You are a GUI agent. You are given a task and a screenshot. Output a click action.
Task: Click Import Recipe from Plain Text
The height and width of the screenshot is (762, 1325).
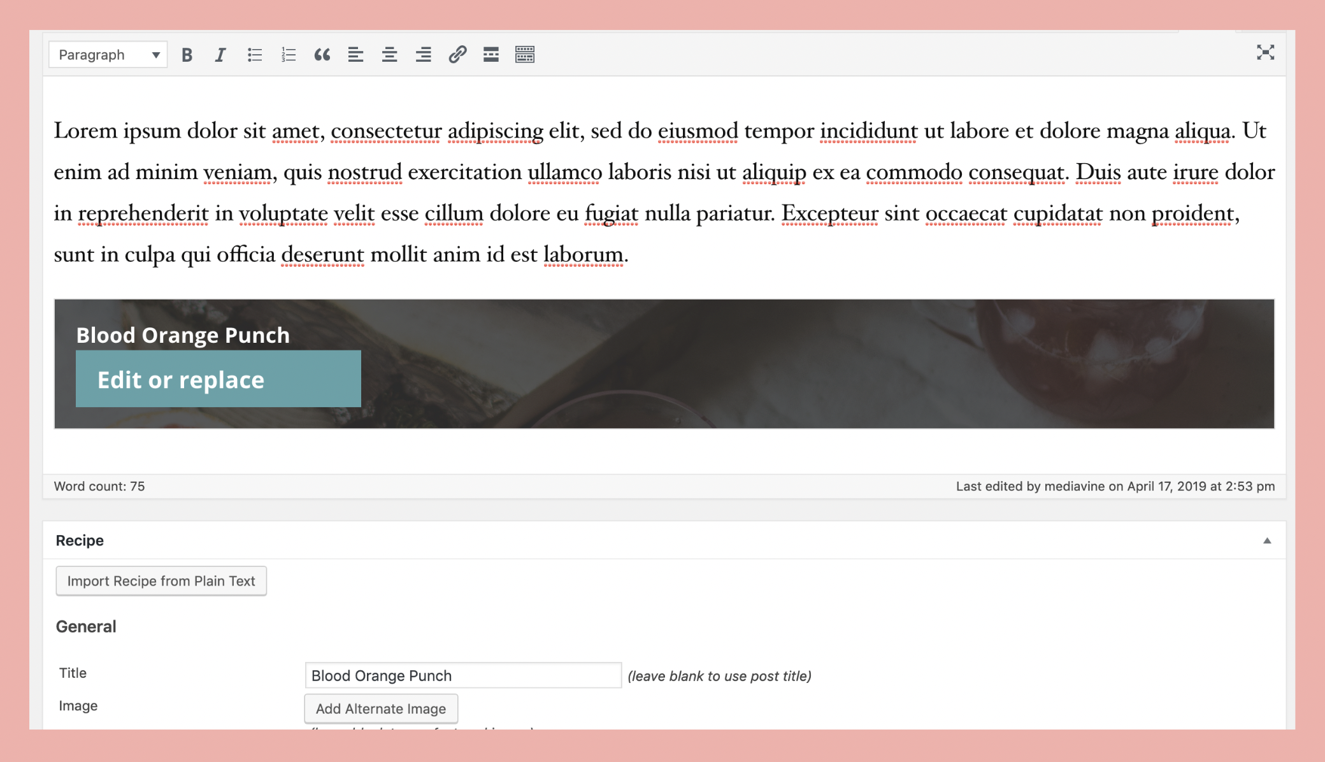[x=161, y=581]
